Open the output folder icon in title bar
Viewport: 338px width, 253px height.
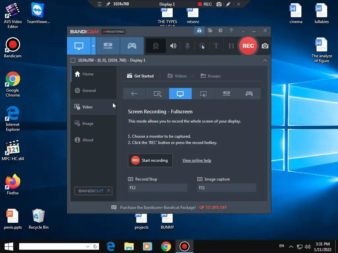(210, 31)
